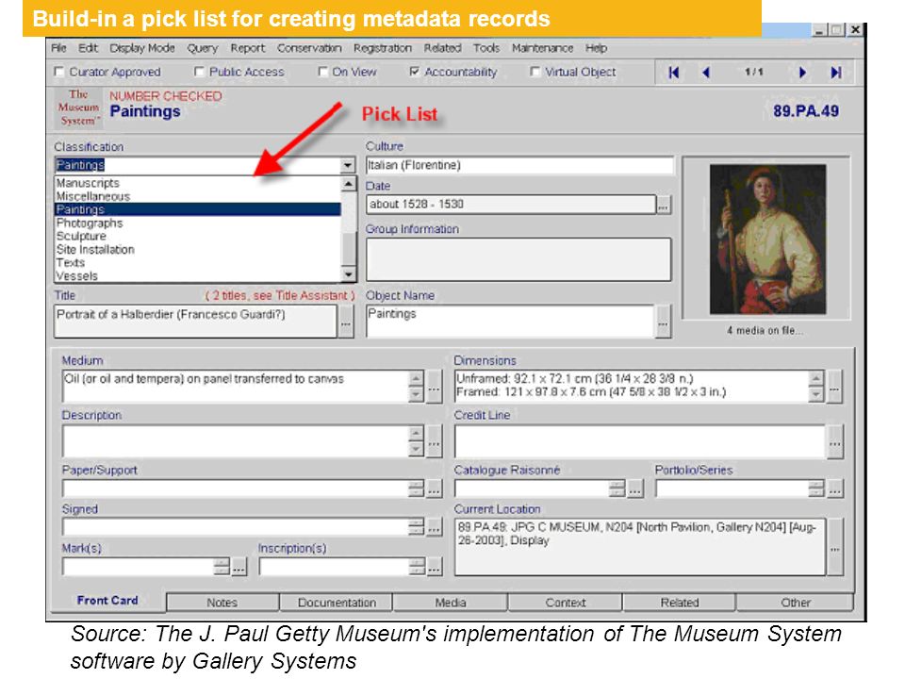
Task: Click highlighted Paintings list entry
Action: (x=198, y=209)
